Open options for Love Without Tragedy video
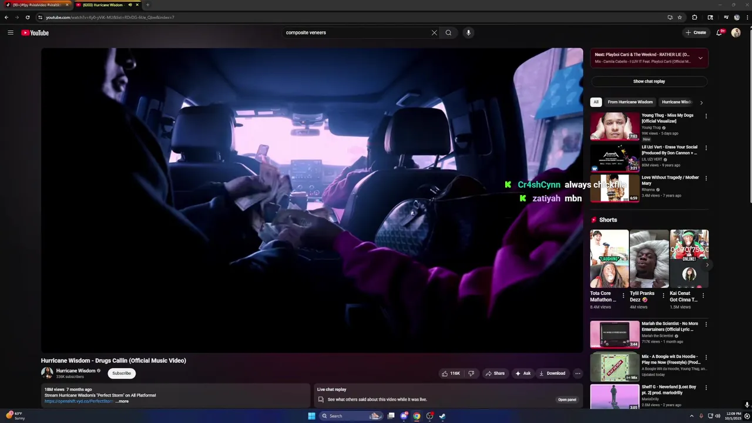This screenshot has width=752, height=423. click(x=706, y=179)
